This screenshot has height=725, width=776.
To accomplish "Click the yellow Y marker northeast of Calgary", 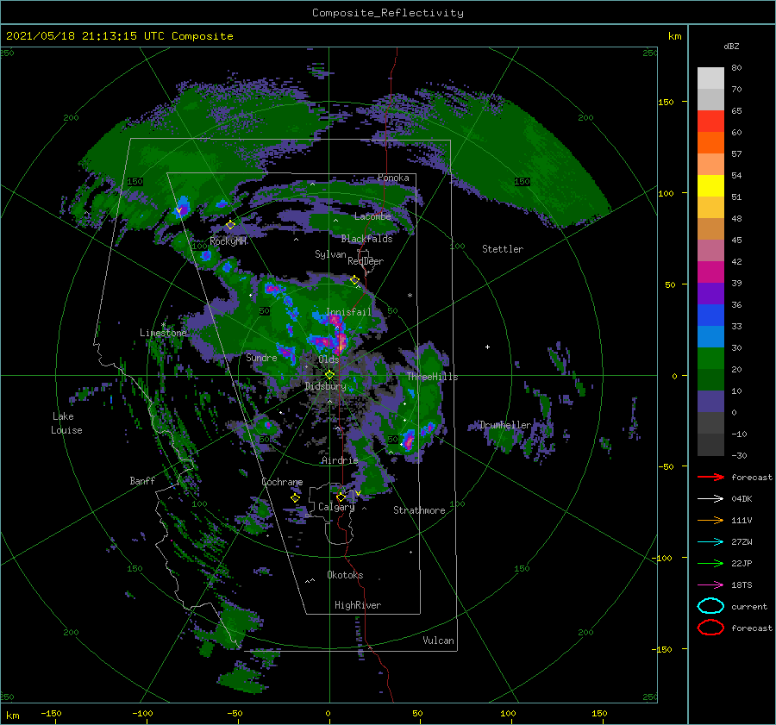I will coord(358,493).
